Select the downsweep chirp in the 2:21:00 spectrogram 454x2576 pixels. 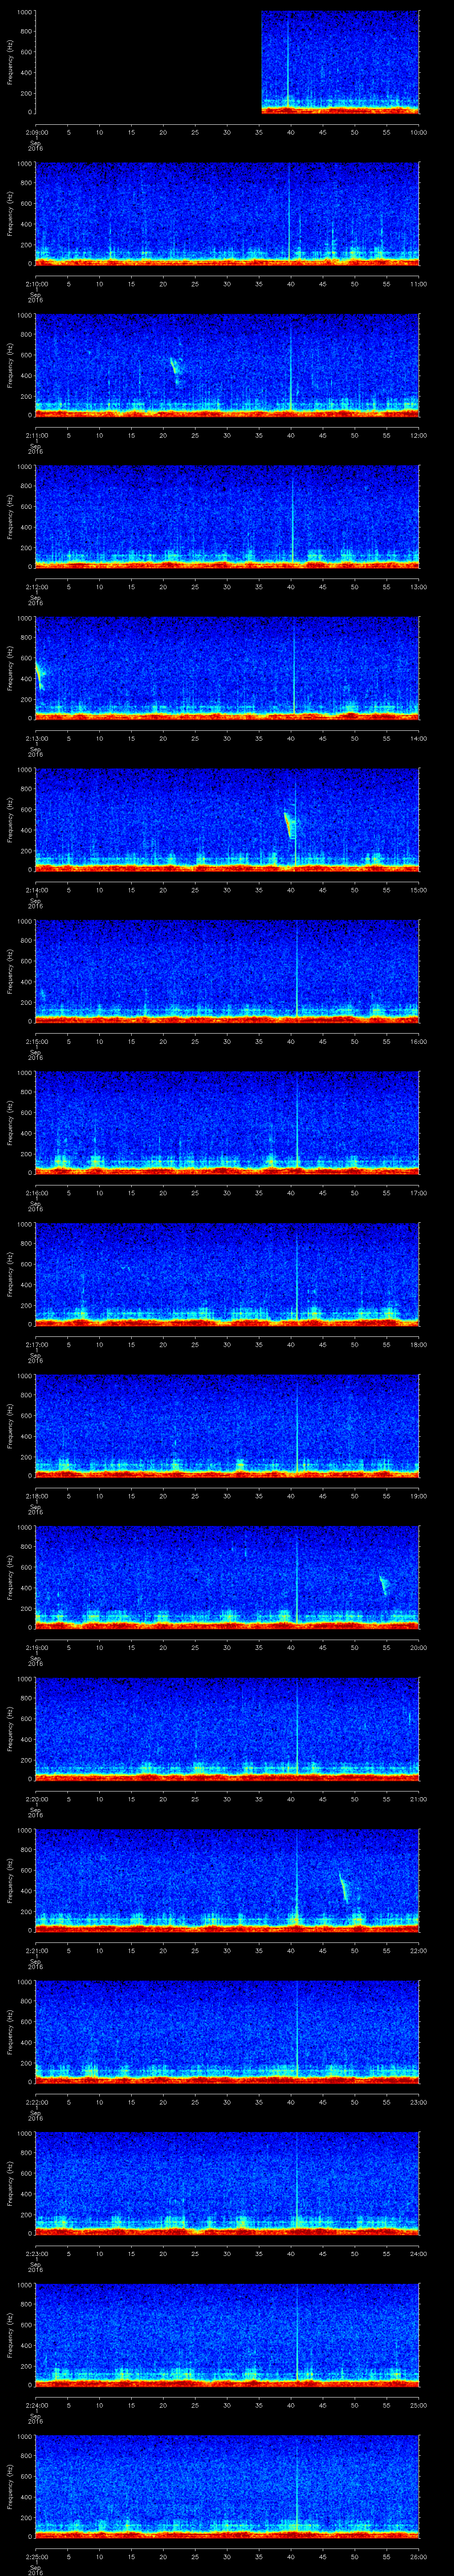pyautogui.click(x=344, y=1888)
